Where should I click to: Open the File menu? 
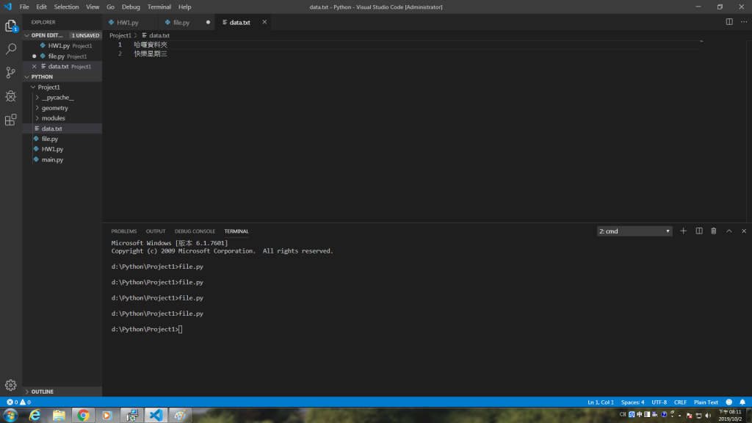[x=24, y=7]
